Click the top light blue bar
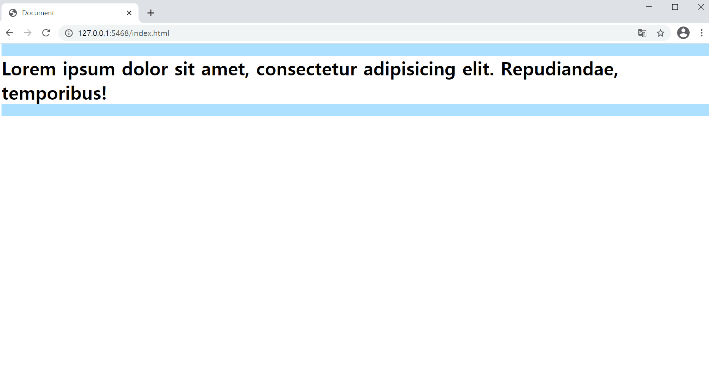Screen dimensions: 709x383 (x=355, y=50)
